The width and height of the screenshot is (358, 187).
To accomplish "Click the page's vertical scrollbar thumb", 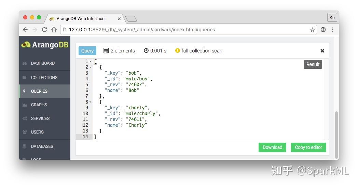I will coord(336,133).
